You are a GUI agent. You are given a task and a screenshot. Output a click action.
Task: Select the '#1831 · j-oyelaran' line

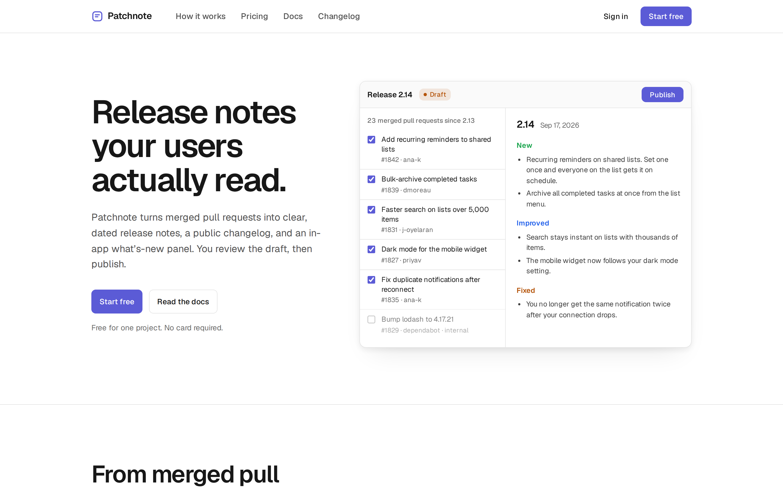407,230
